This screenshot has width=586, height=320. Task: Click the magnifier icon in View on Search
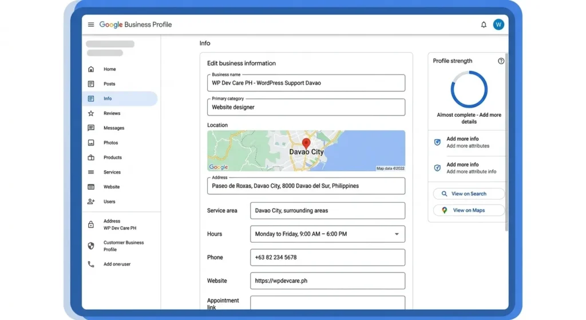pyautogui.click(x=444, y=193)
